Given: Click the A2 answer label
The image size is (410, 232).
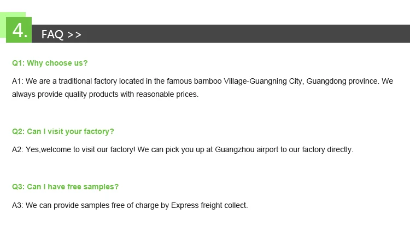Looking at the screenshot, I should click(17, 149).
